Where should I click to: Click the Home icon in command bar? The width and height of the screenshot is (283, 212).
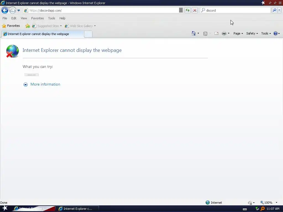(194, 33)
